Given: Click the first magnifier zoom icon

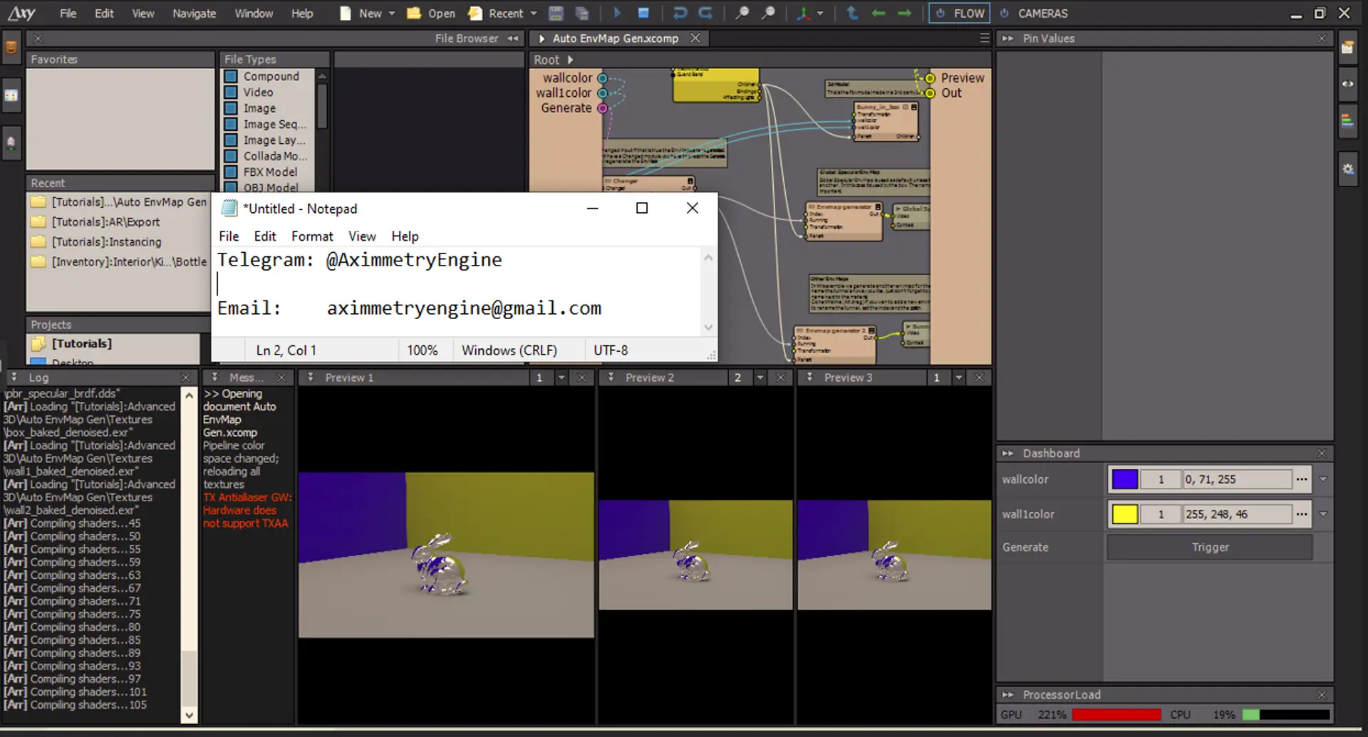Looking at the screenshot, I should [742, 14].
